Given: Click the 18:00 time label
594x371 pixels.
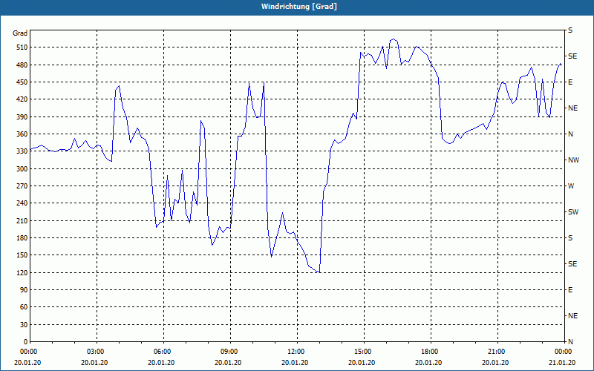Looking at the screenshot, I should [431, 352].
